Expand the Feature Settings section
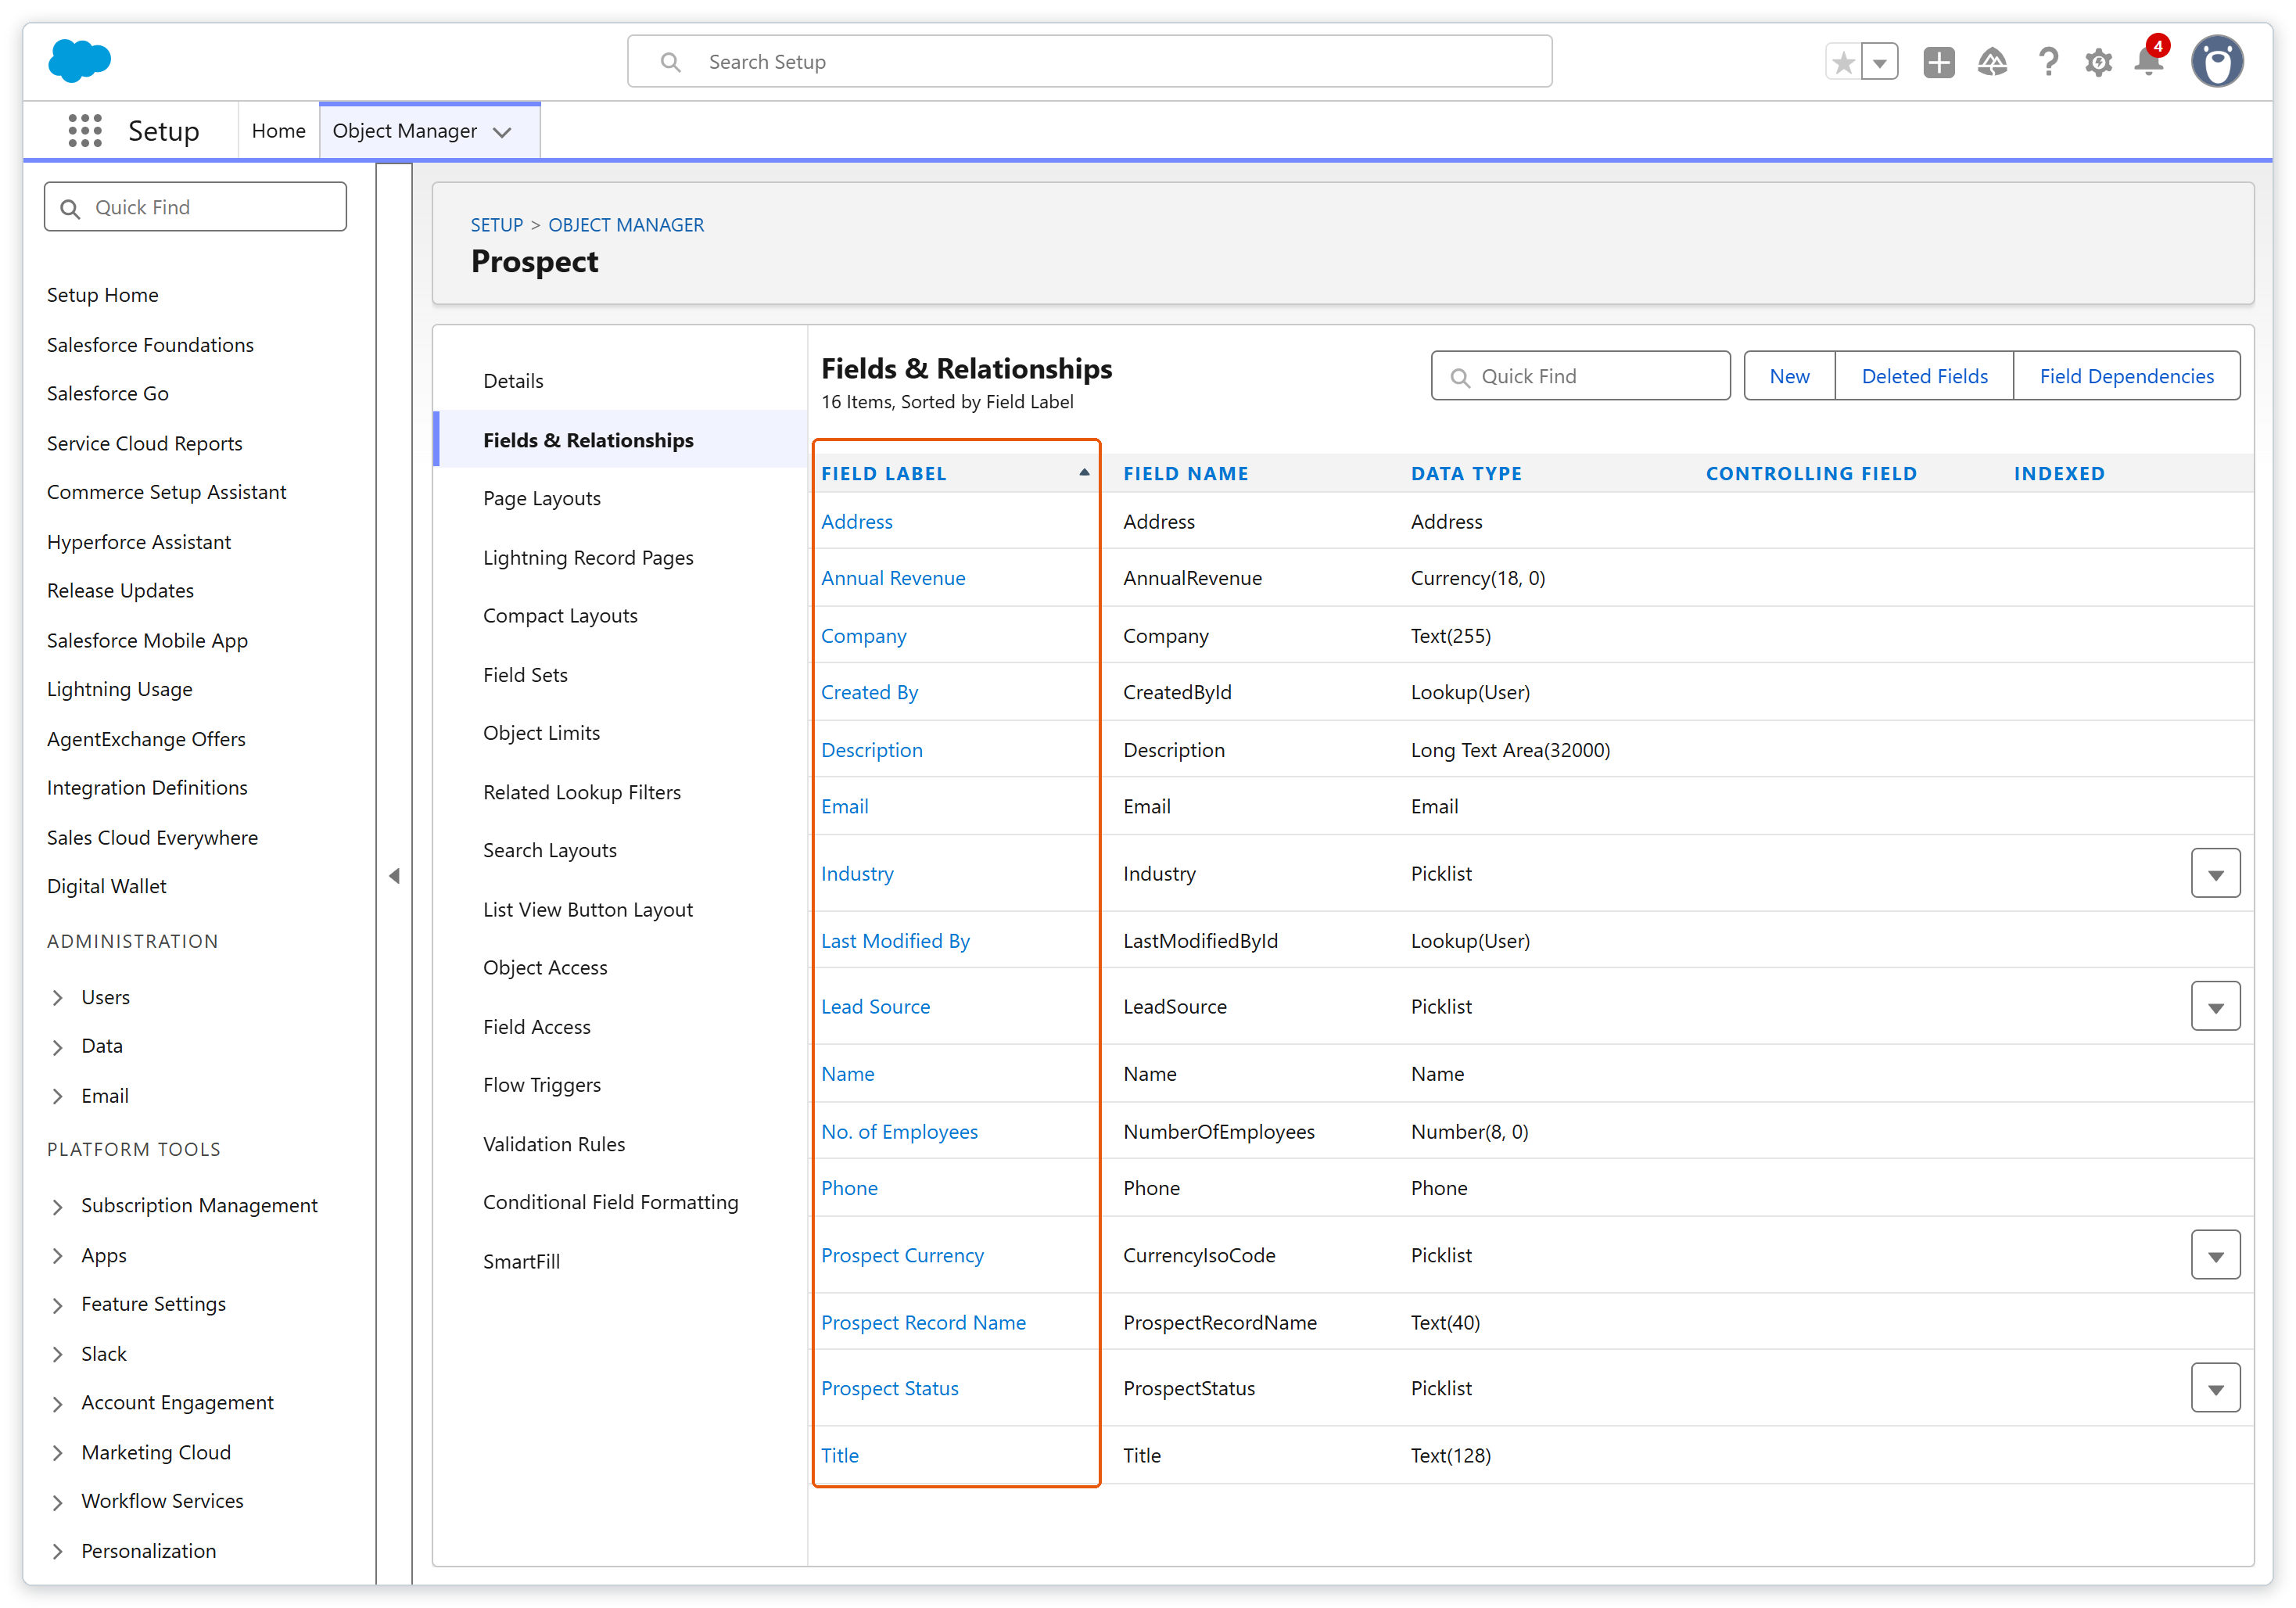Viewport: 2296px width, 1608px height. tap(58, 1305)
